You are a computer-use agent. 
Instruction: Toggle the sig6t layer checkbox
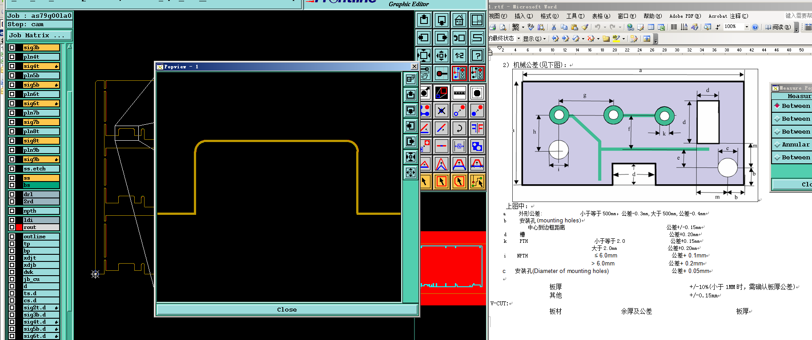[x=12, y=103]
